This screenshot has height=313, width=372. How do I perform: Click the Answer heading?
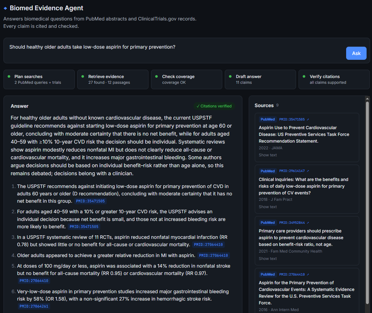19,106
